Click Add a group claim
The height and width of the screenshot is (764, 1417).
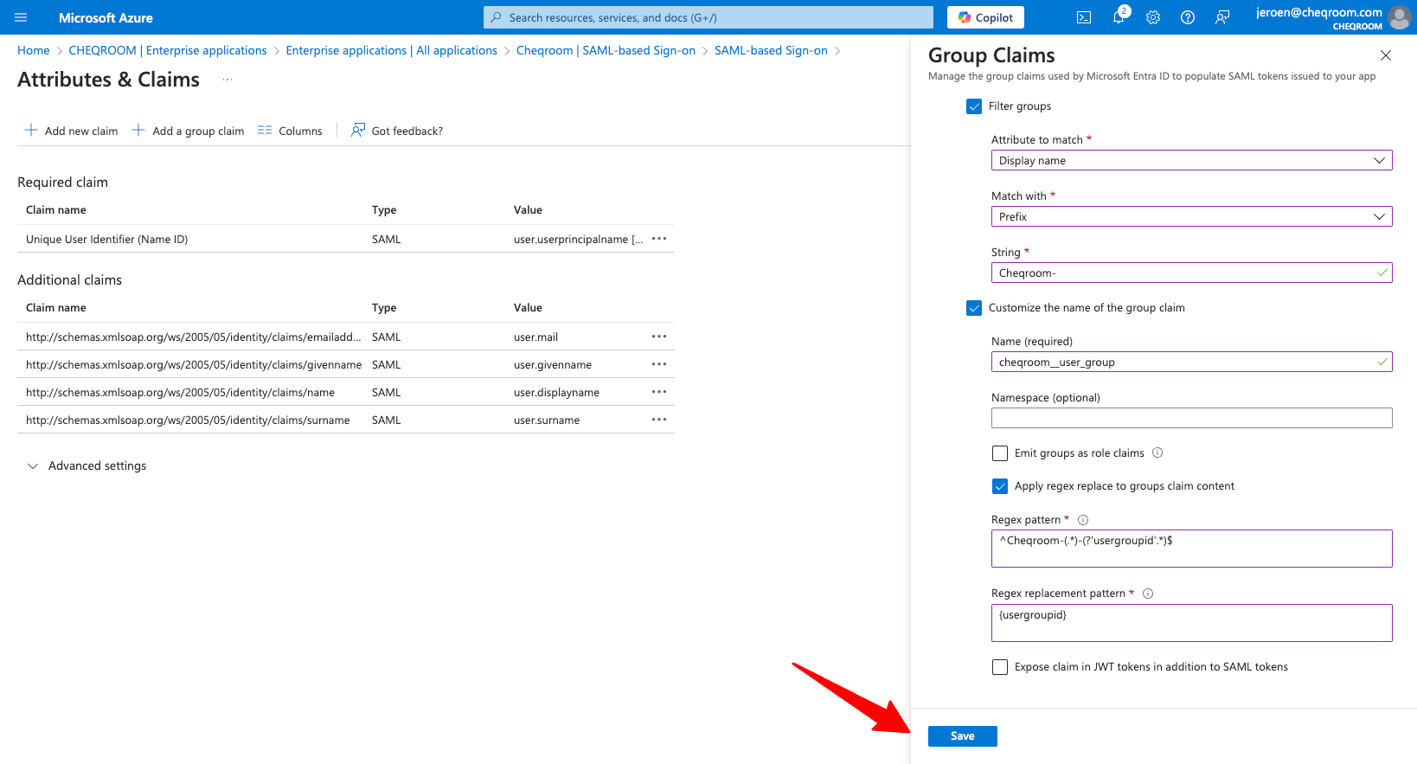point(189,131)
